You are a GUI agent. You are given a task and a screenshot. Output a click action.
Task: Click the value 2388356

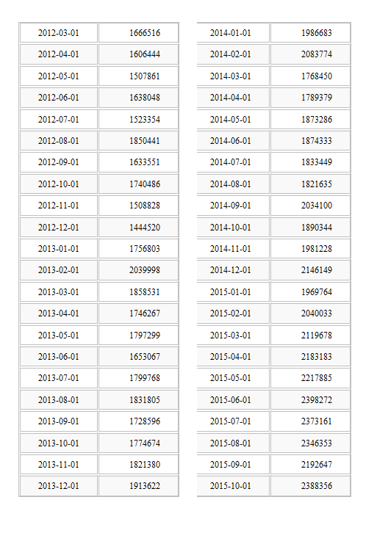pyautogui.click(x=317, y=486)
